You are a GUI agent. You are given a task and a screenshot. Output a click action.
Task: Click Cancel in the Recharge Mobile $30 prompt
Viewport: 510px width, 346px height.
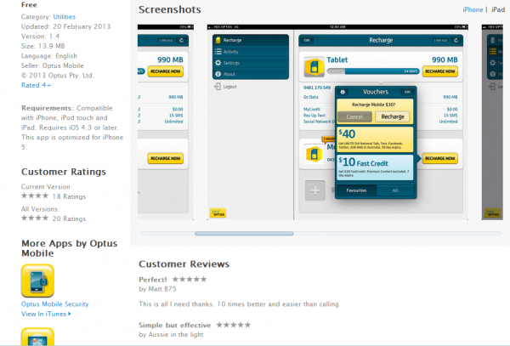click(x=354, y=116)
